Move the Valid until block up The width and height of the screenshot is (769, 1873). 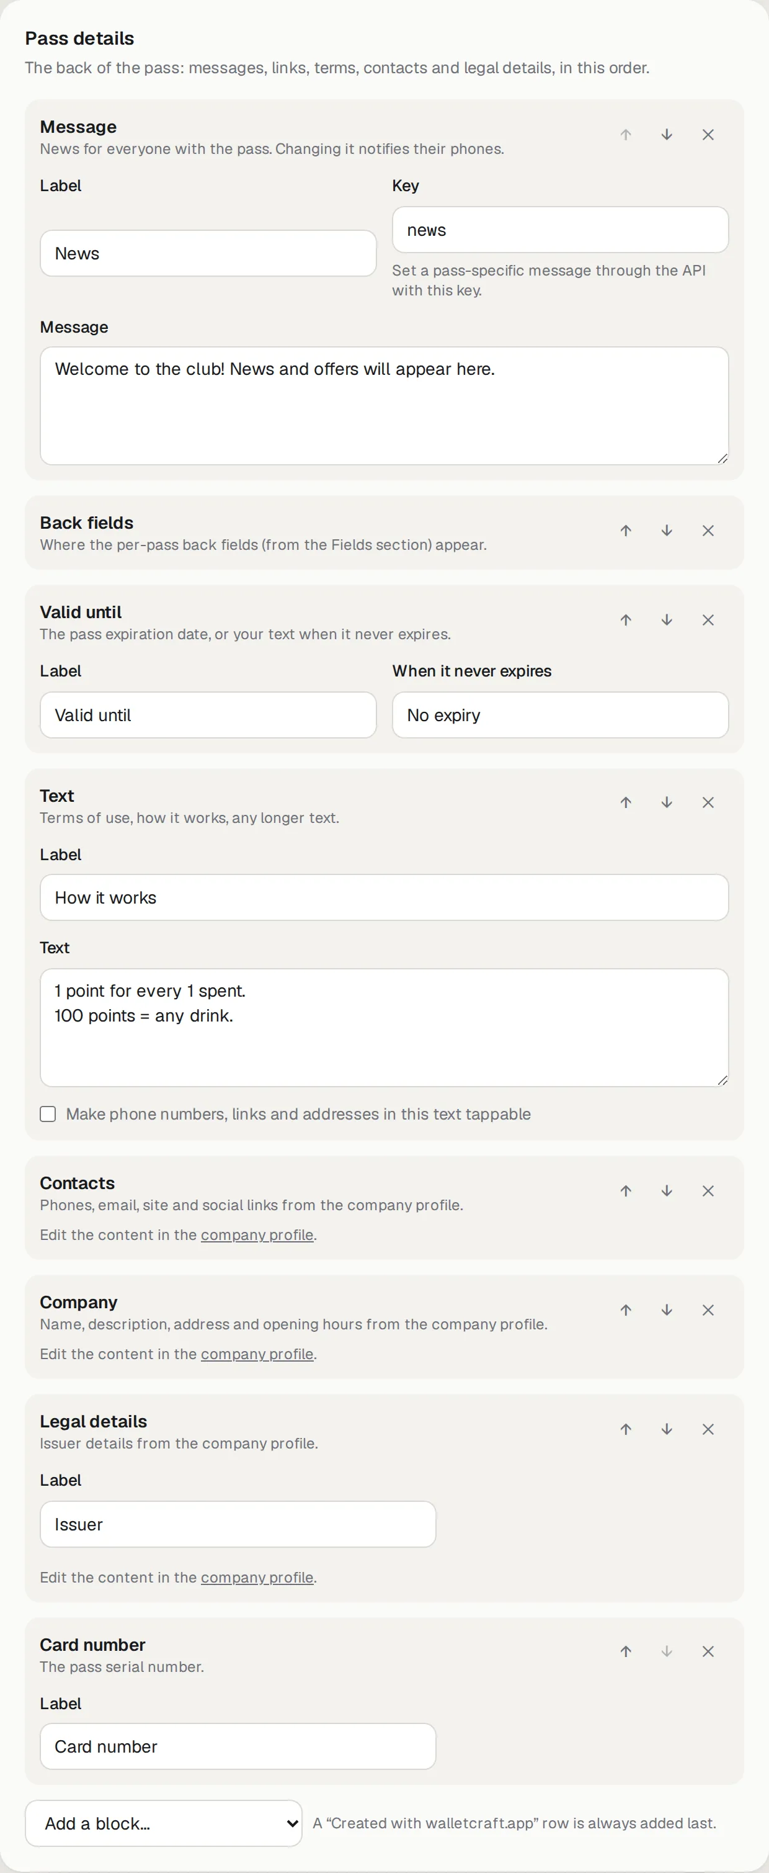point(626,620)
